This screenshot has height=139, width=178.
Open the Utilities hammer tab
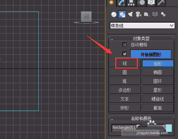161,3
